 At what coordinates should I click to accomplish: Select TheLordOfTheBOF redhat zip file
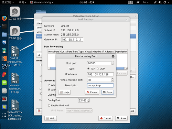[15, 110]
